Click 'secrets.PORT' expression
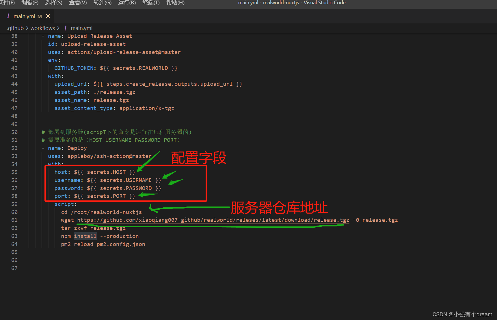 click(x=106, y=196)
